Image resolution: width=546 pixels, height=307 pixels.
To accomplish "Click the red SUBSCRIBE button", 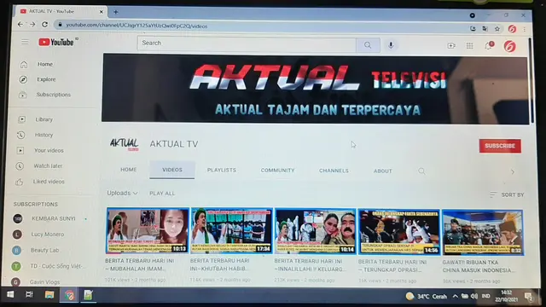I will click(x=500, y=146).
